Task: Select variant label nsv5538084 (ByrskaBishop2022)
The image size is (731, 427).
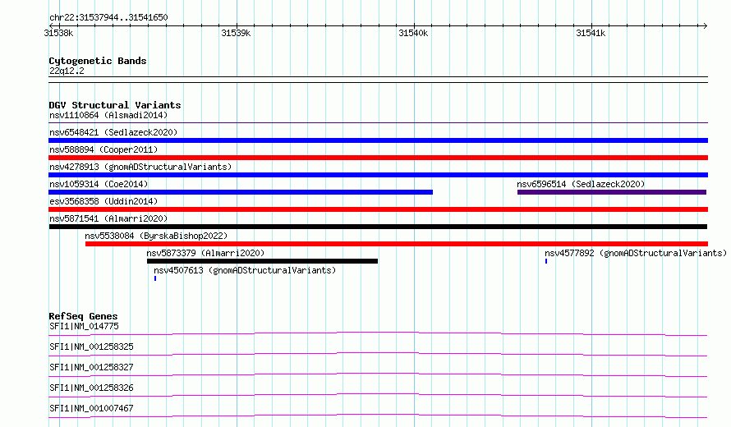Action: (156, 236)
